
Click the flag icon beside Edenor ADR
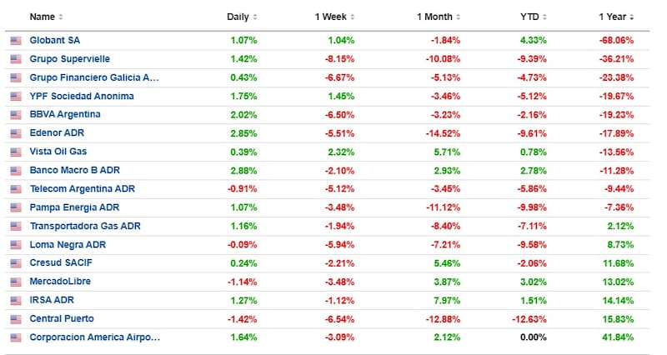pos(16,133)
